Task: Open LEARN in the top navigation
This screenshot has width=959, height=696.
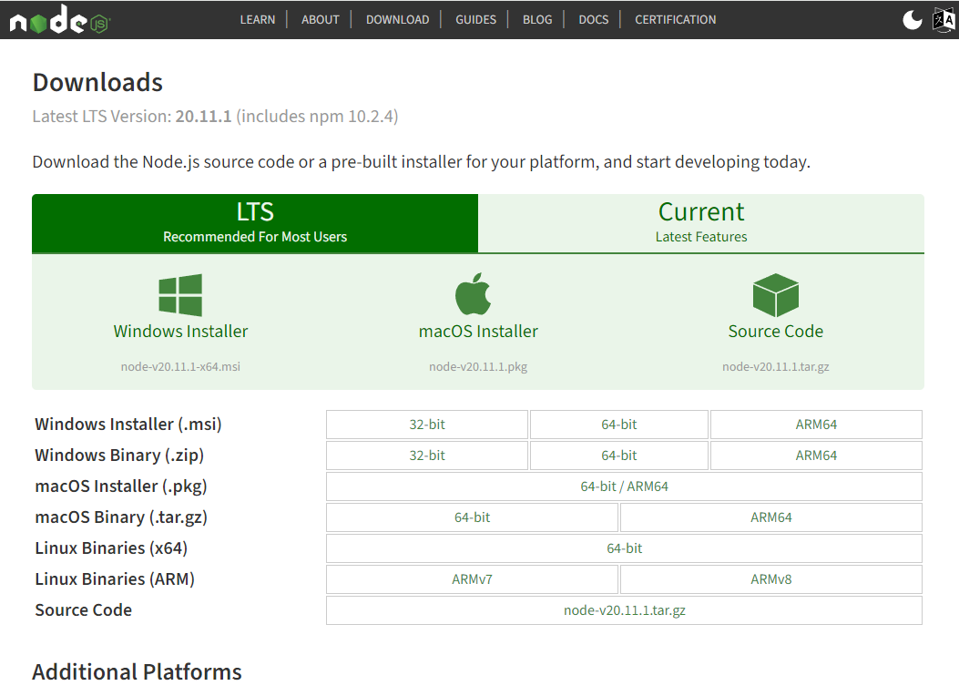Action: [258, 19]
